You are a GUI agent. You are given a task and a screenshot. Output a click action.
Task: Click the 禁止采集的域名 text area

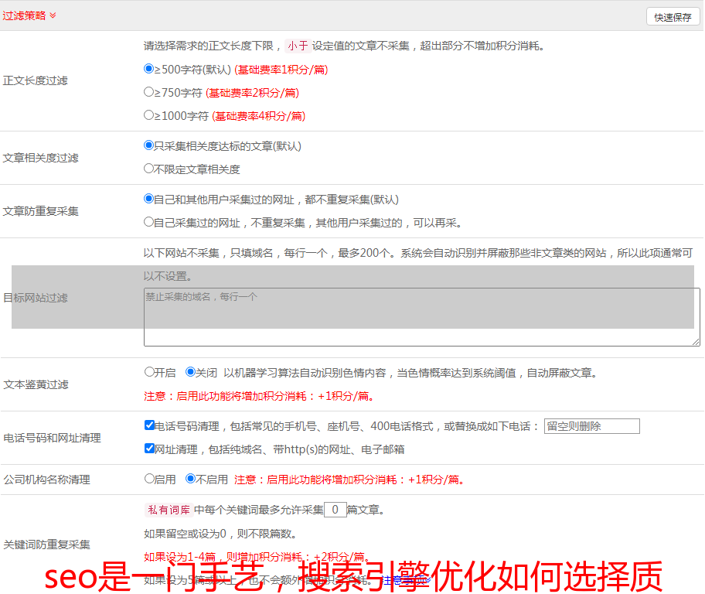tap(421, 317)
